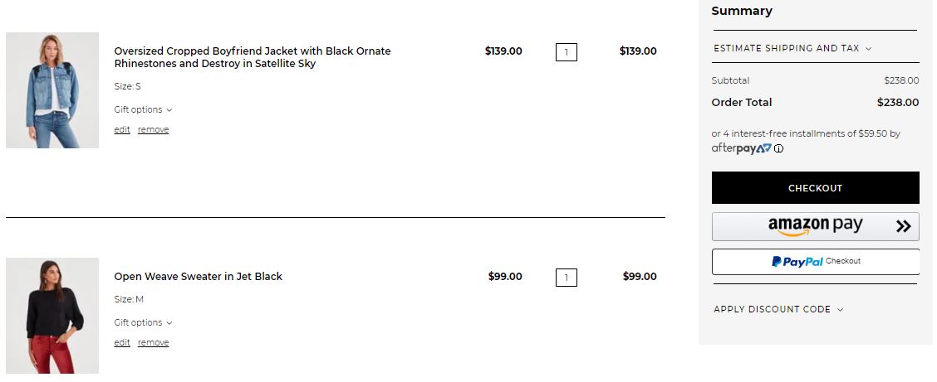Open the denim jacket product thumbnail

pyautogui.click(x=52, y=90)
